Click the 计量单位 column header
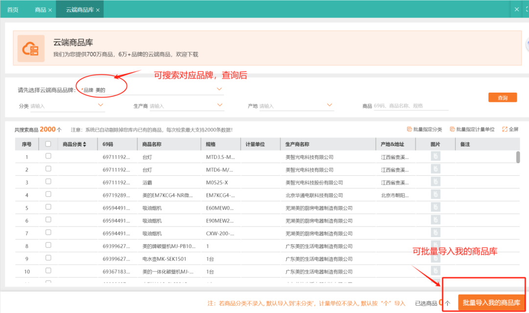 (x=261, y=144)
